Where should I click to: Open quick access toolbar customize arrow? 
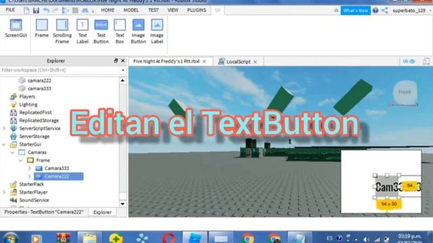[x=93, y=11]
